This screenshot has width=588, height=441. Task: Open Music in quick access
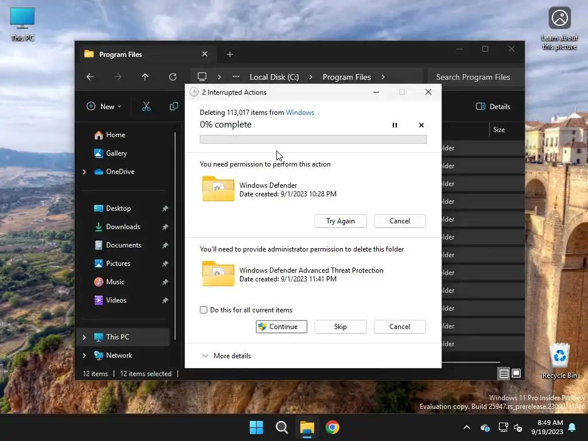(x=110, y=282)
